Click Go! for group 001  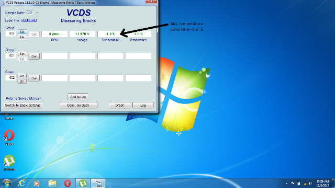[x=34, y=56]
